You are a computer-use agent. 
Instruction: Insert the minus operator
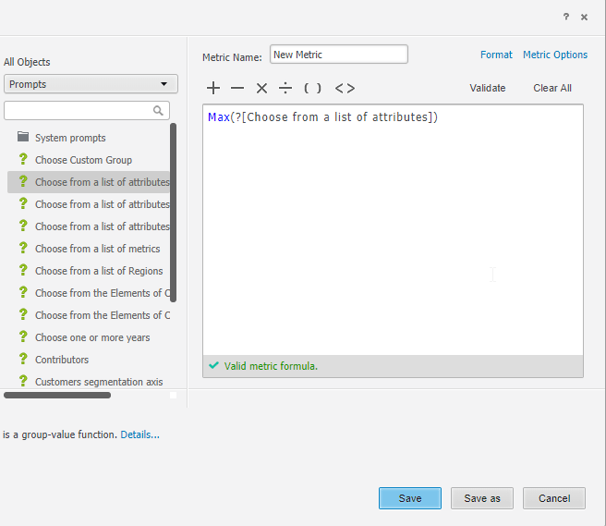(x=237, y=88)
